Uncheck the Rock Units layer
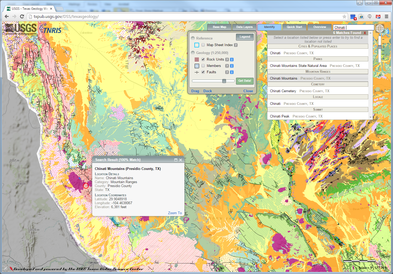The image size is (393, 274). point(203,60)
